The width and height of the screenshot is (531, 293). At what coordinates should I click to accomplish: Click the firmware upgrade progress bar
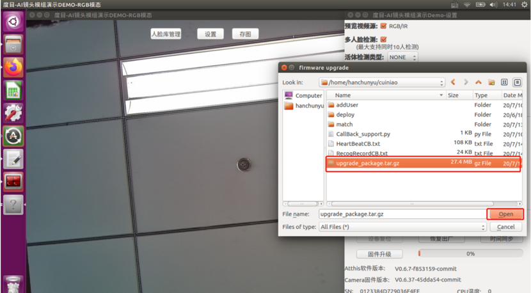[470, 254]
